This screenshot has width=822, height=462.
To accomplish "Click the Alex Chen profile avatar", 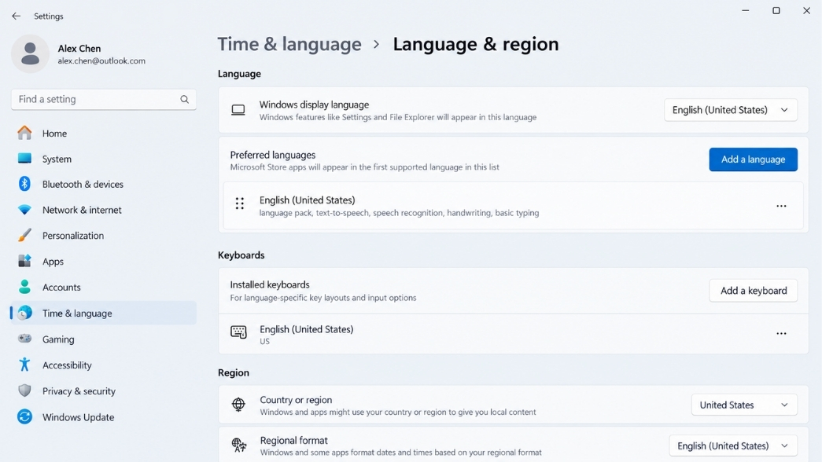I will click(x=30, y=53).
